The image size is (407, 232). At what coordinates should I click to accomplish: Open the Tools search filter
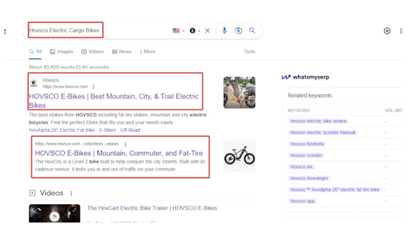coord(249,52)
